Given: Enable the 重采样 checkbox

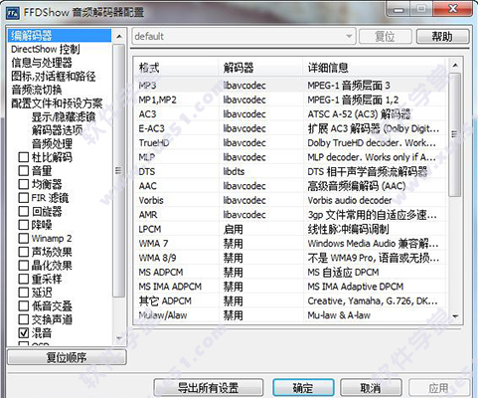Looking at the screenshot, I should 24,279.
